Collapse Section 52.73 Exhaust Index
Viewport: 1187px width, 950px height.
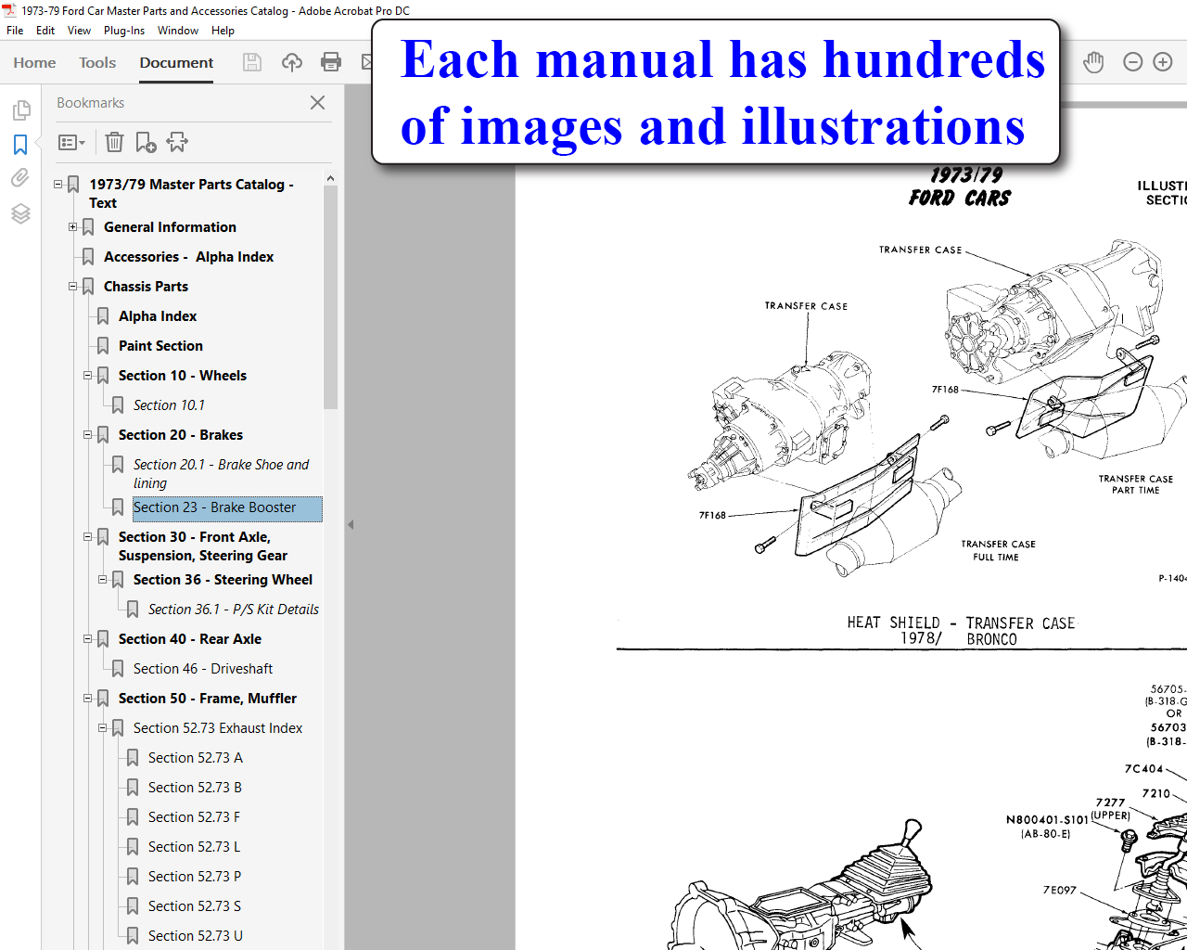coord(102,728)
